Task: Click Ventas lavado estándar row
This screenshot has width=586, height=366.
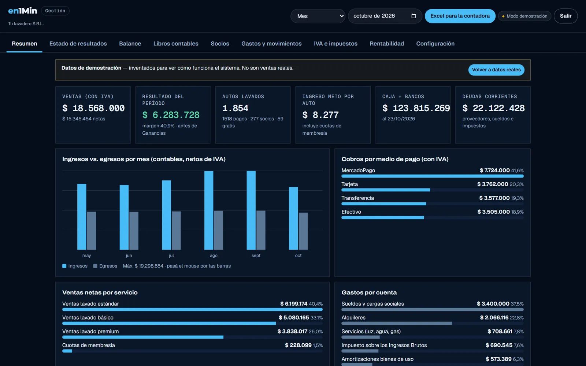Action: tap(193, 306)
